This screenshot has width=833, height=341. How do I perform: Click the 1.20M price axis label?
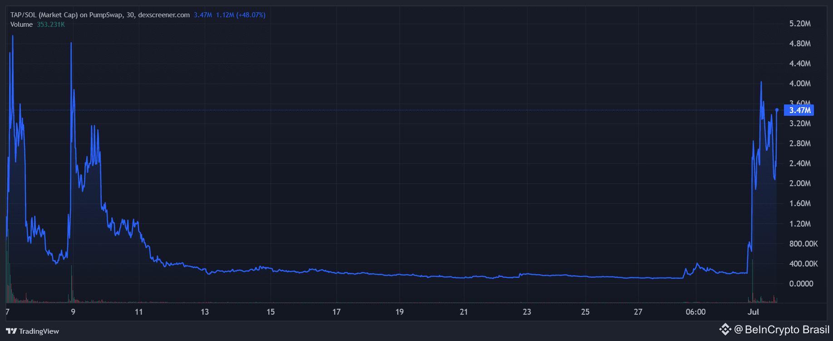pos(800,224)
